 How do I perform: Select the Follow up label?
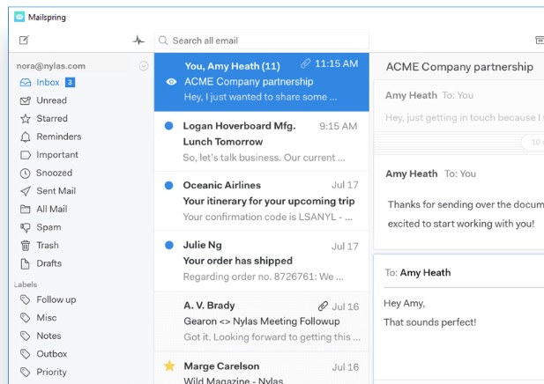tap(56, 299)
